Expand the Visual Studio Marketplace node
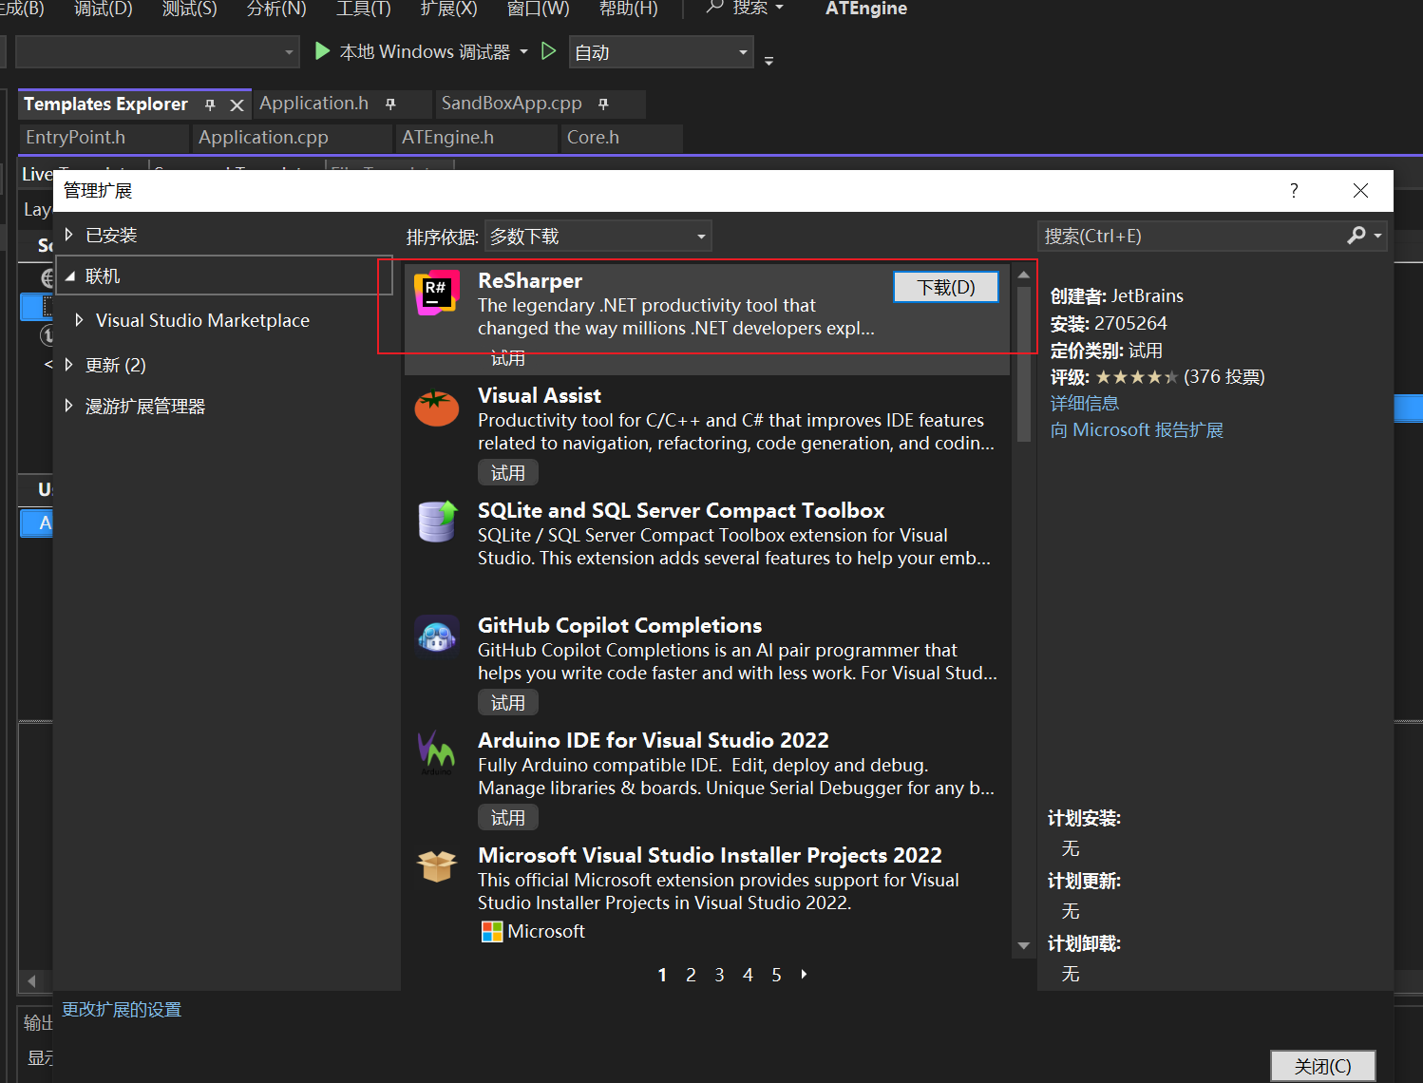The width and height of the screenshot is (1423, 1083). click(79, 320)
